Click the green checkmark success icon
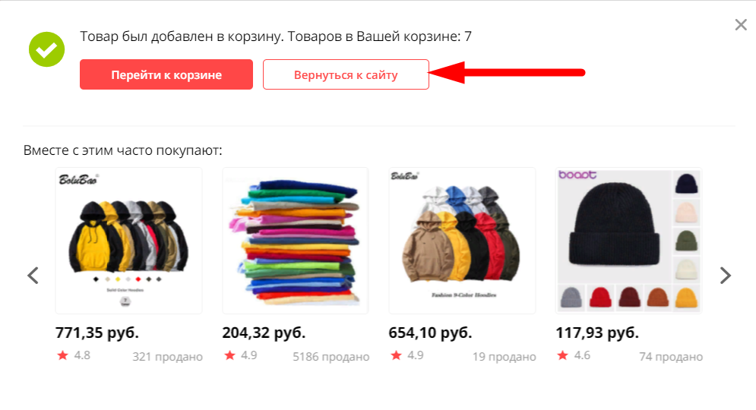The image size is (756, 410). (x=47, y=49)
